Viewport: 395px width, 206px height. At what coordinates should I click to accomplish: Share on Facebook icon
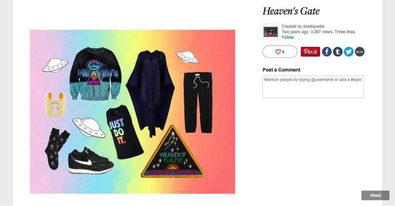pyautogui.click(x=327, y=52)
